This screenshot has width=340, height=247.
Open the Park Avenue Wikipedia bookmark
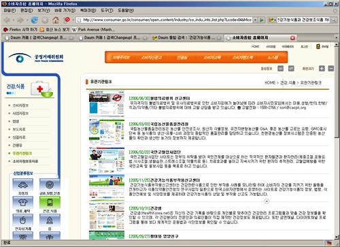93,29
